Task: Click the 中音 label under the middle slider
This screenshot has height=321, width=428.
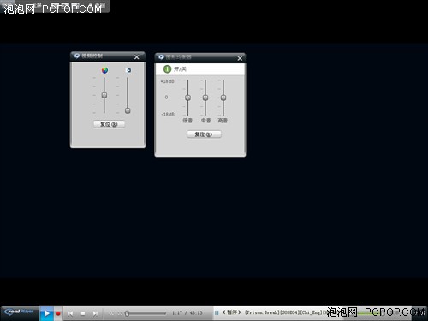Action: [205, 121]
